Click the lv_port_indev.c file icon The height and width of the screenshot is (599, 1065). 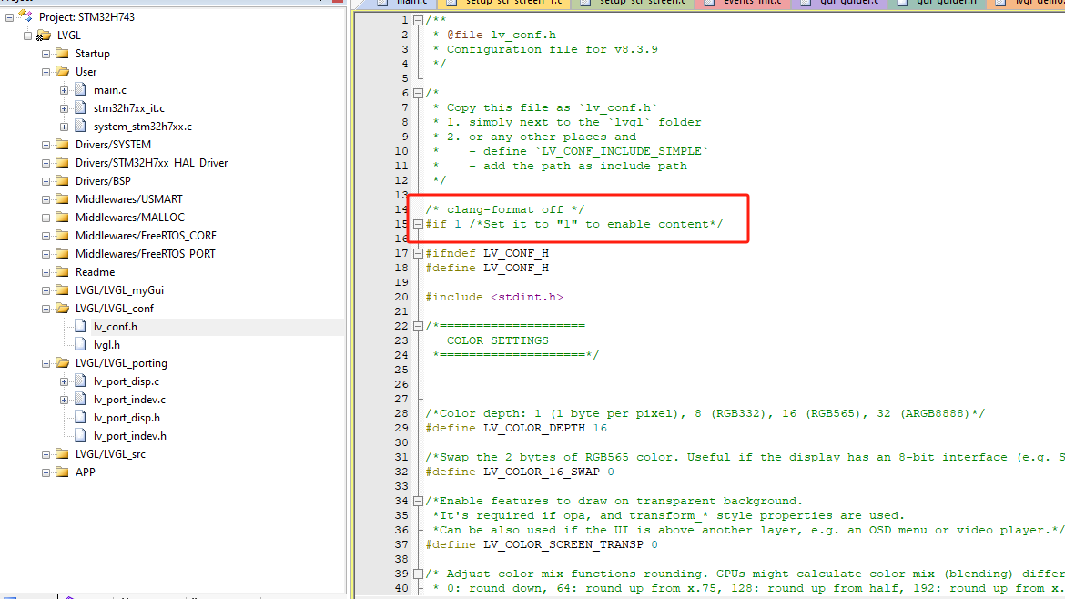pyautogui.click(x=81, y=400)
